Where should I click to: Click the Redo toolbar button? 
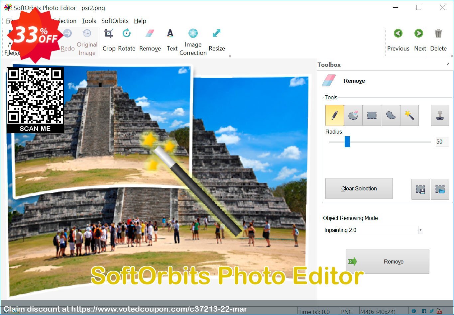[x=67, y=41]
